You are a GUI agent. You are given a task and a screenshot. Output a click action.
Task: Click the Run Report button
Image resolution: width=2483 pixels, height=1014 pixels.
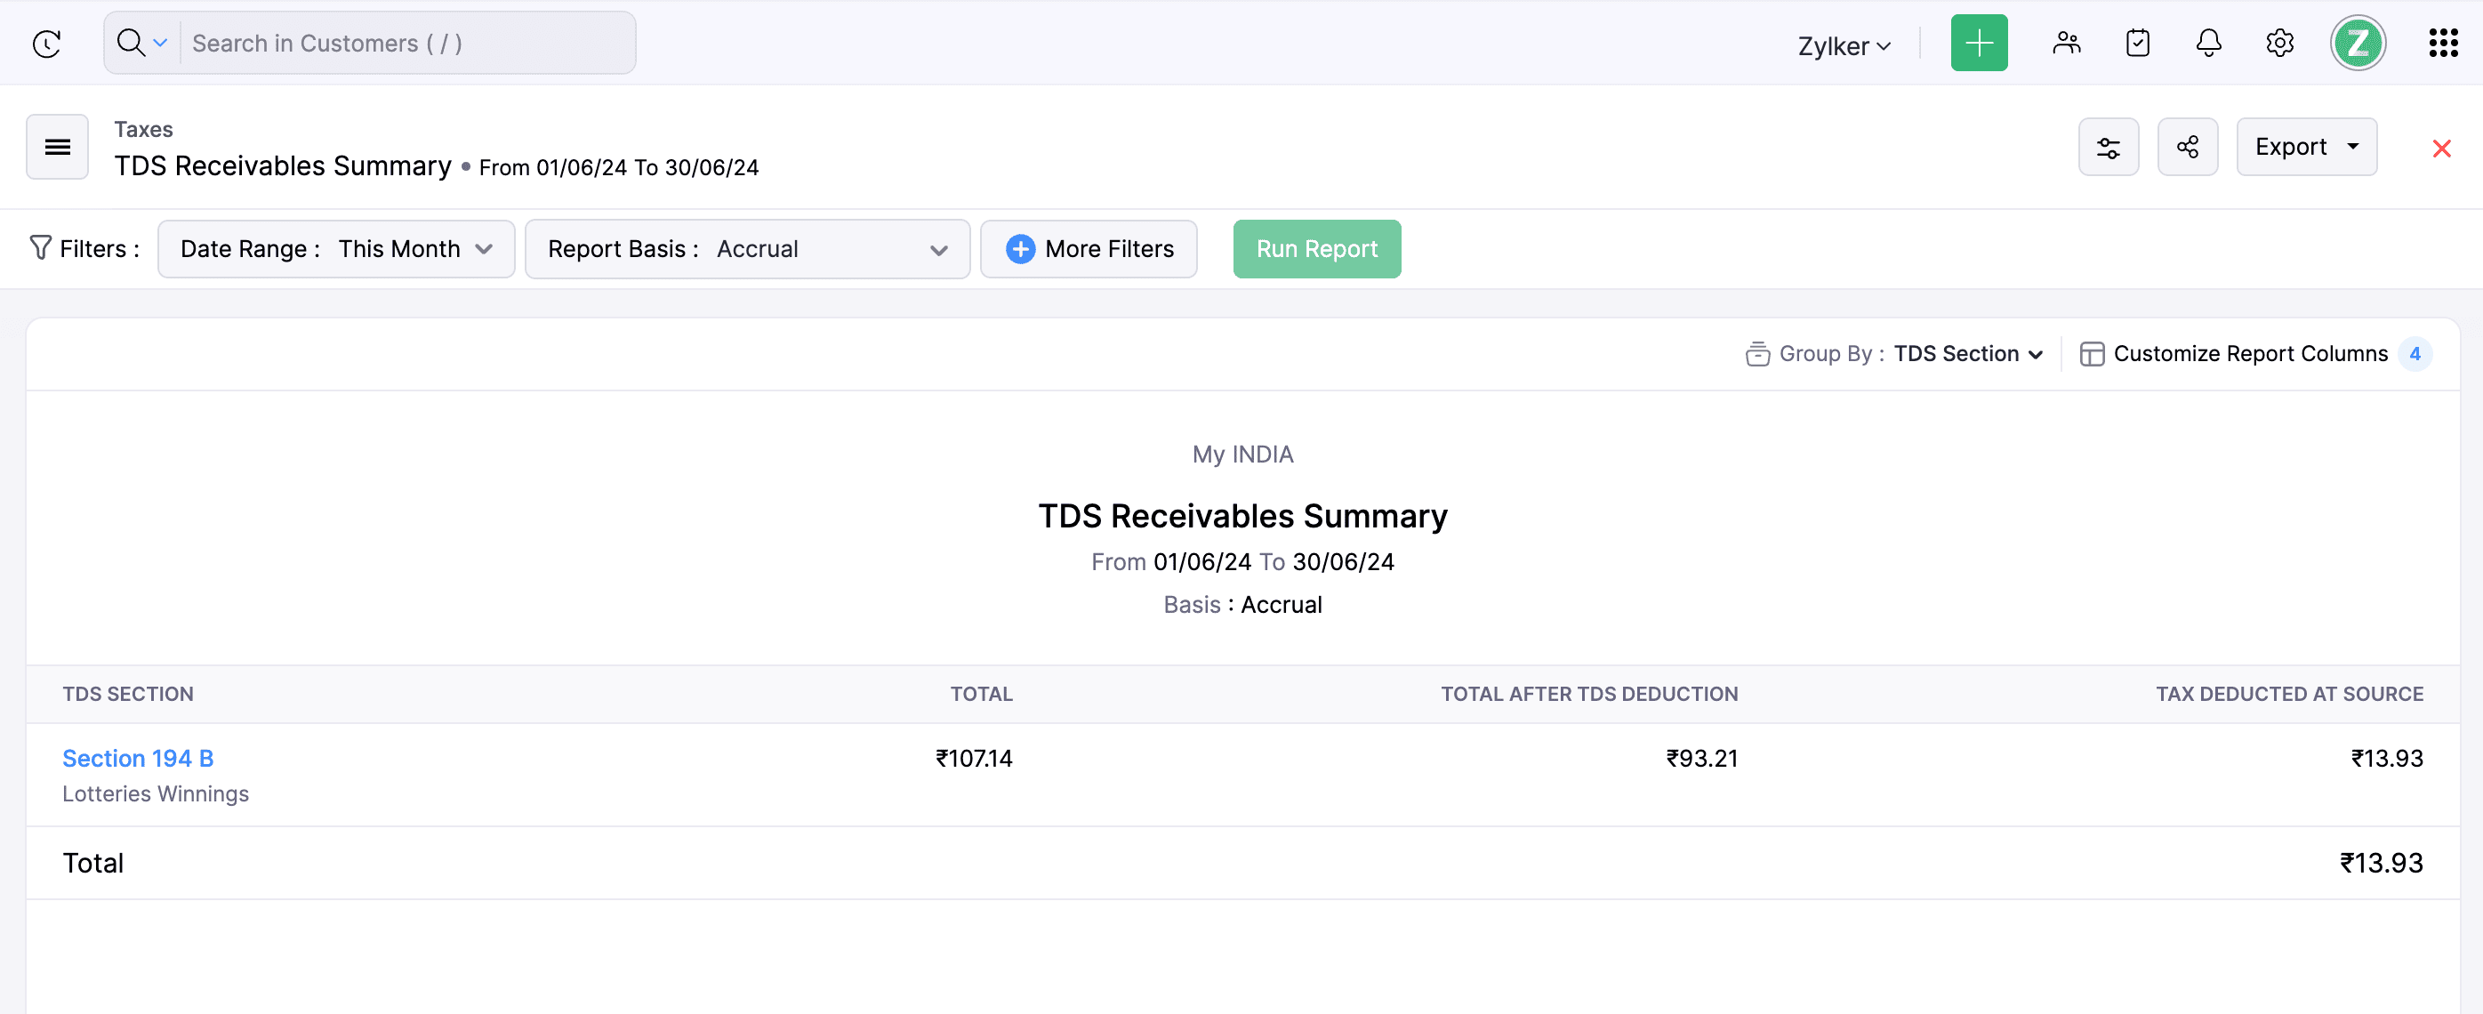tap(1317, 249)
